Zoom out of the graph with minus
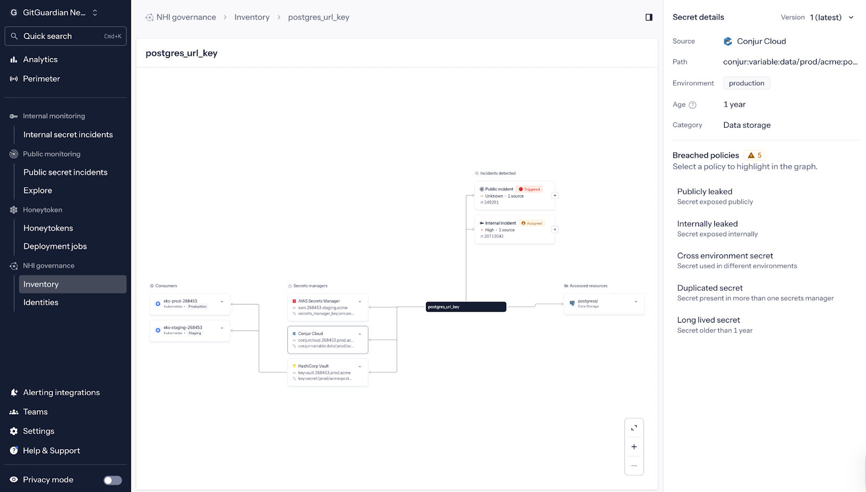The width and height of the screenshot is (866, 492). (634, 465)
